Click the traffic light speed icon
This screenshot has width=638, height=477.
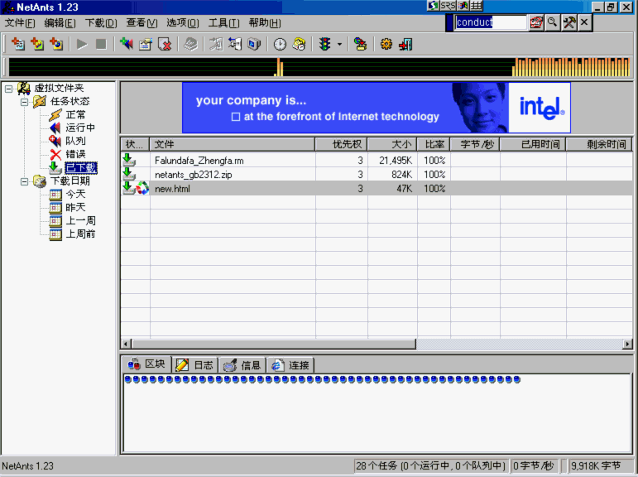(x=324, y=44)
